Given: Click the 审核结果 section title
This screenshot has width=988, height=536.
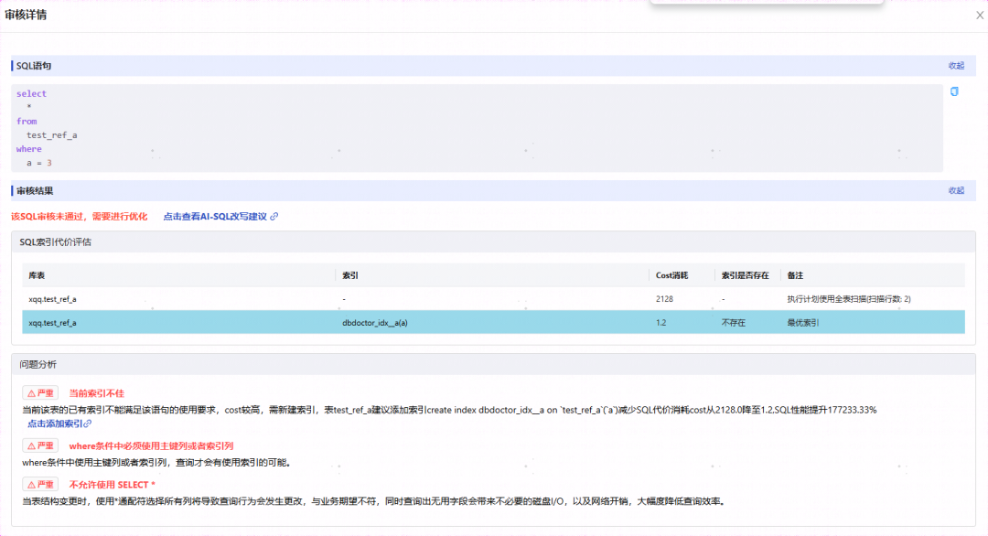Looking at the screenshot, I should (x=36, y=190).
